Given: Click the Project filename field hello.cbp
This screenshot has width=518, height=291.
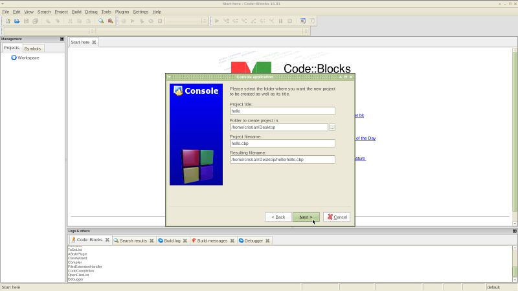Looking at the screenshot, I should 282,143.
